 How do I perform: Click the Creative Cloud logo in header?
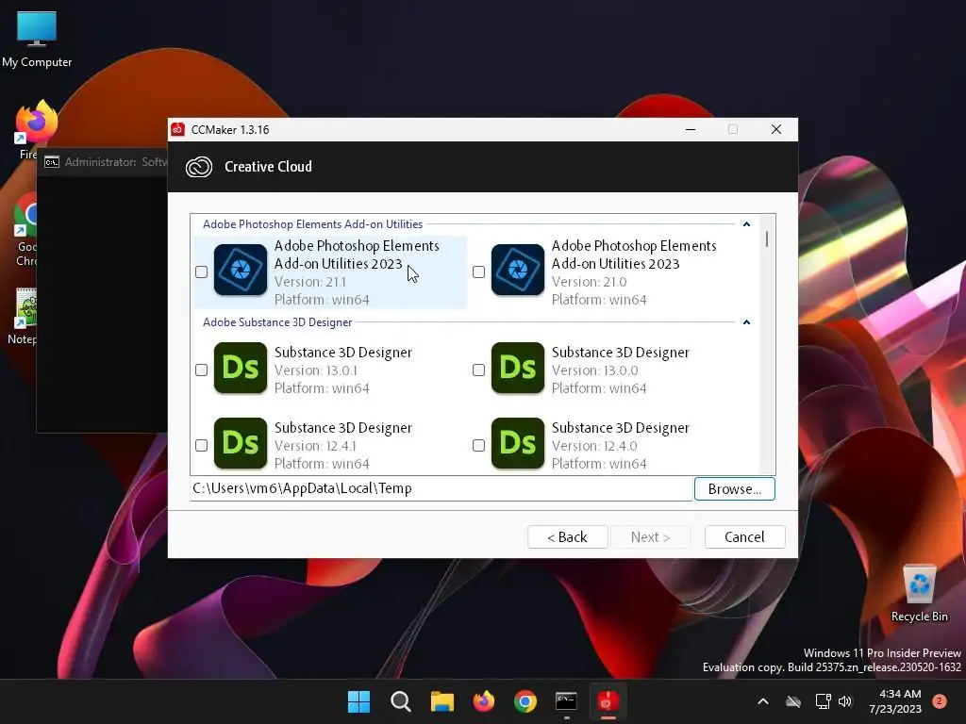coord(199,167)
